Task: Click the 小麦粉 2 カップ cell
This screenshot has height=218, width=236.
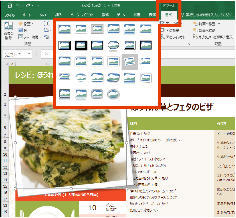Action: click(x=140, y=153)
